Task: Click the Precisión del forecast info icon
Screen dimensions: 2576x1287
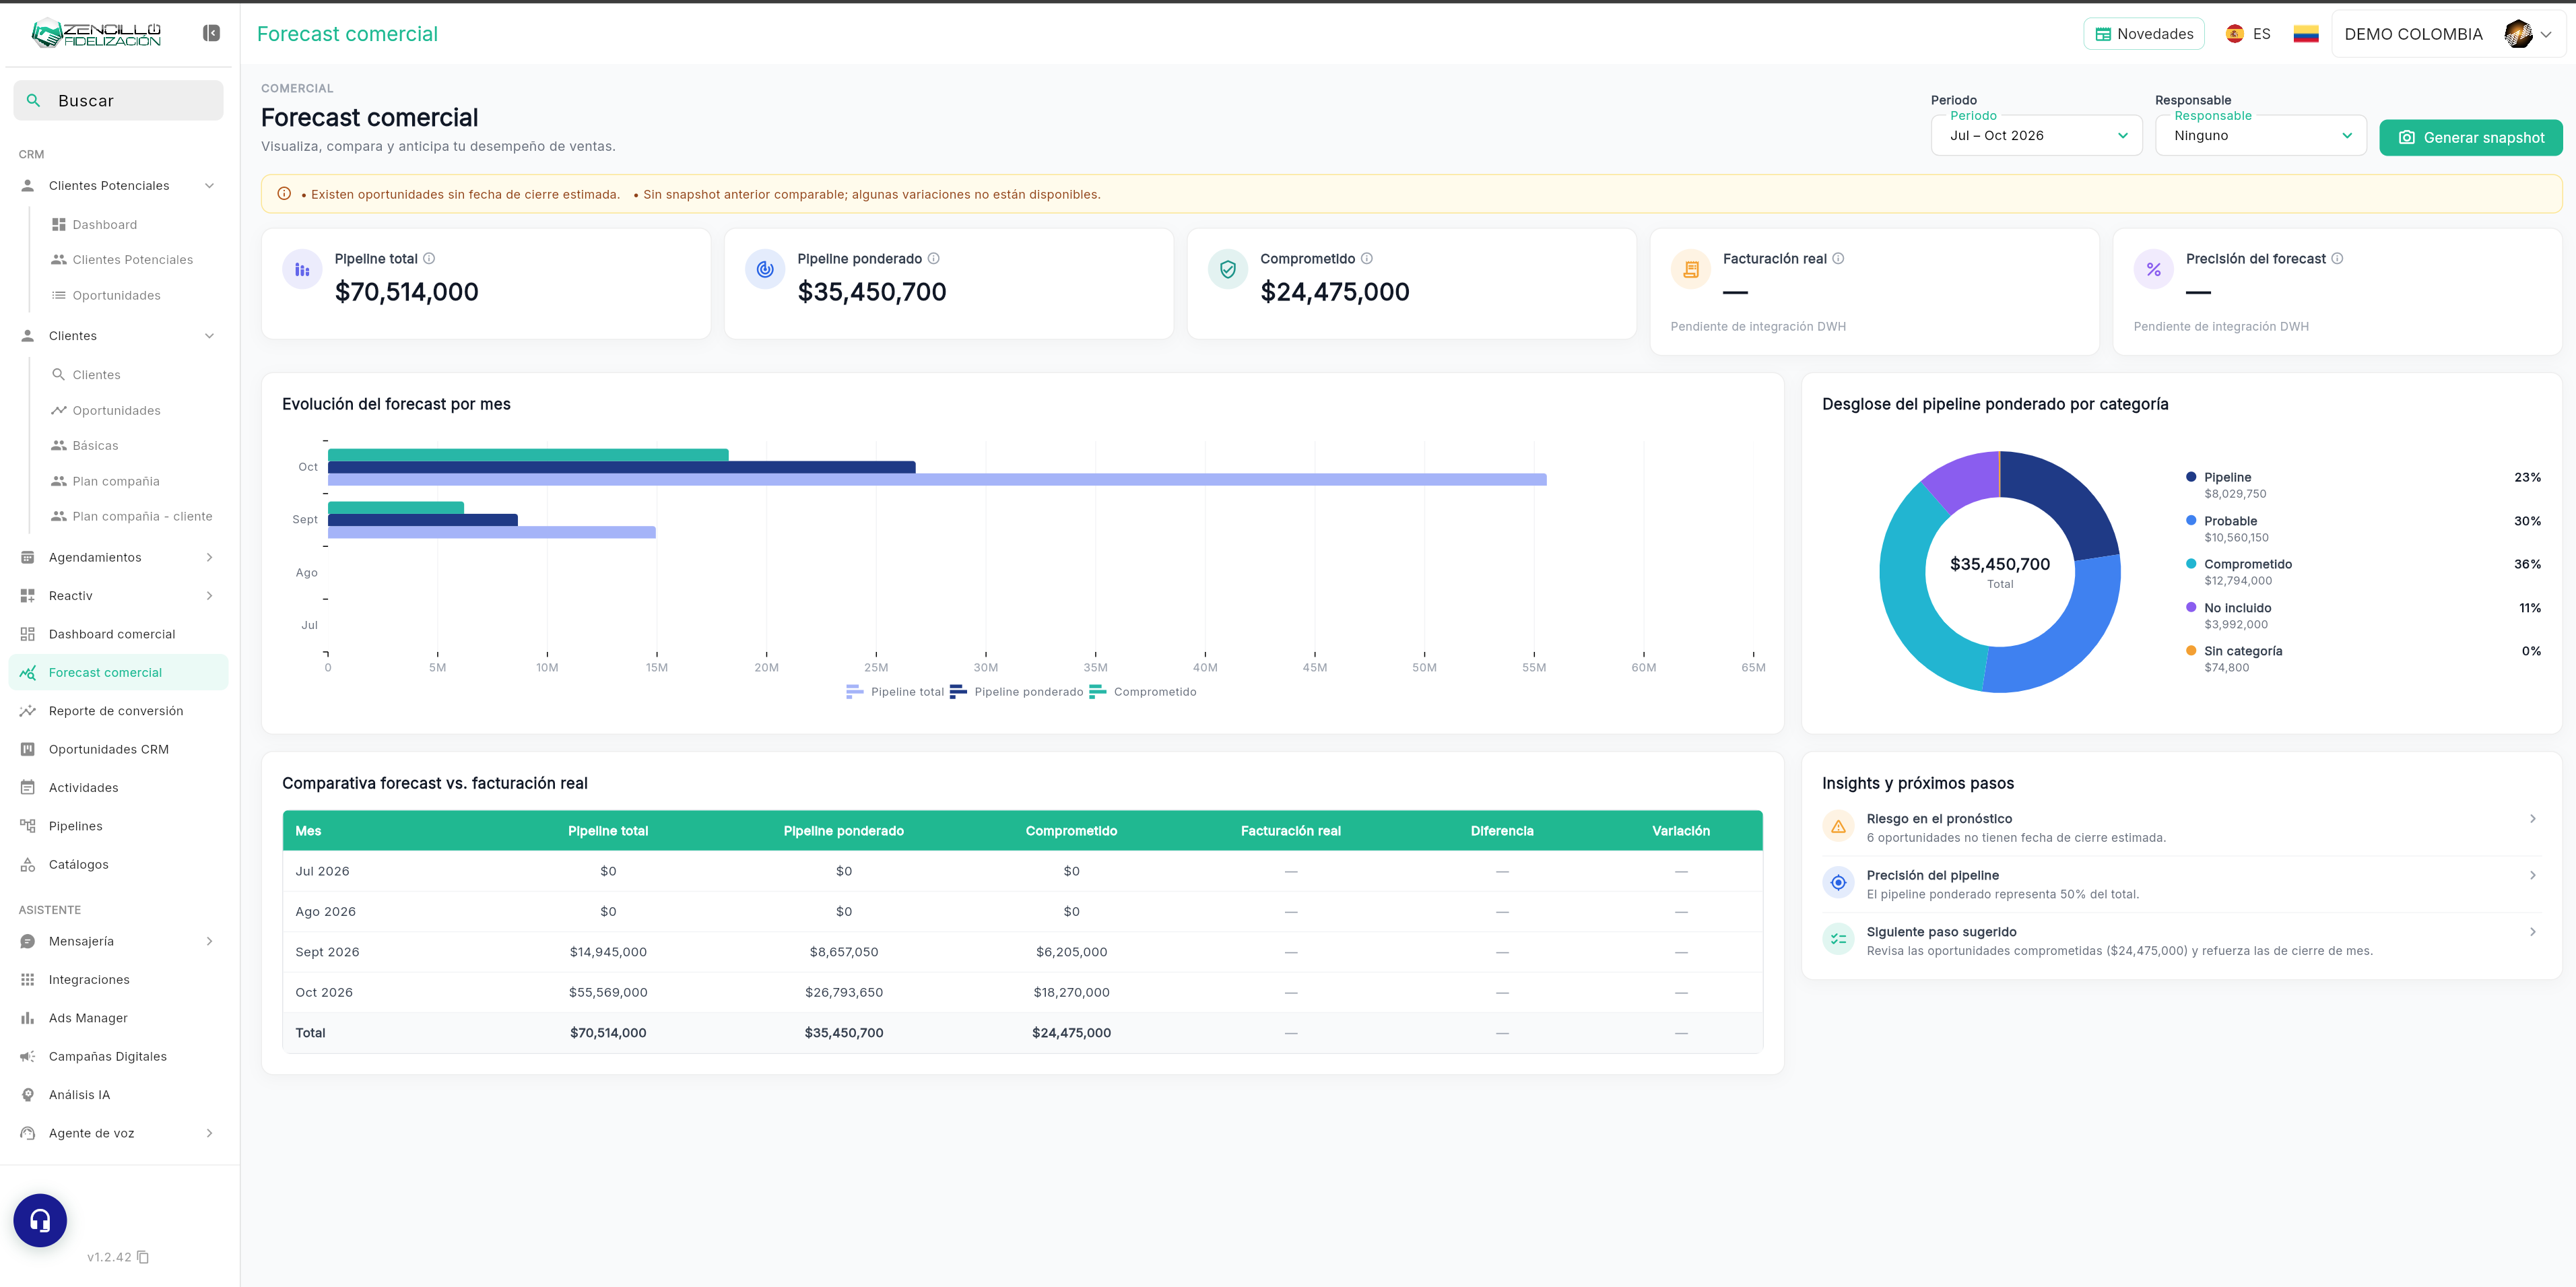Action: (x=2337, y=258)
